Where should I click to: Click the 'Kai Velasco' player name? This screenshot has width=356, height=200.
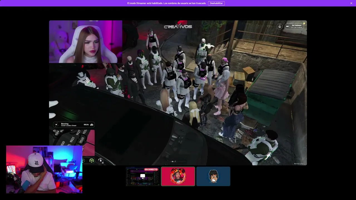click(296, 25)
